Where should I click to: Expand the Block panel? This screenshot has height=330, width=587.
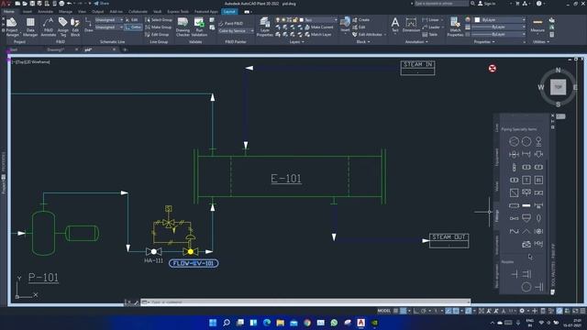pyautogui.click(x=363, y=42)
